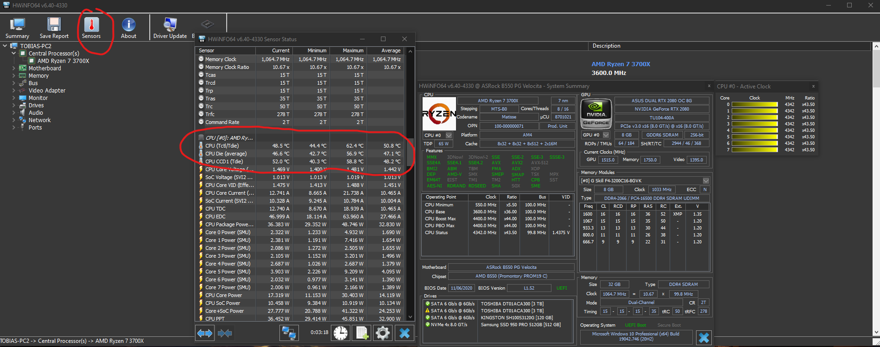This screenshot has height=347, width=880.
Task: Select Video Adapter in the device tree
Action: 47,91
